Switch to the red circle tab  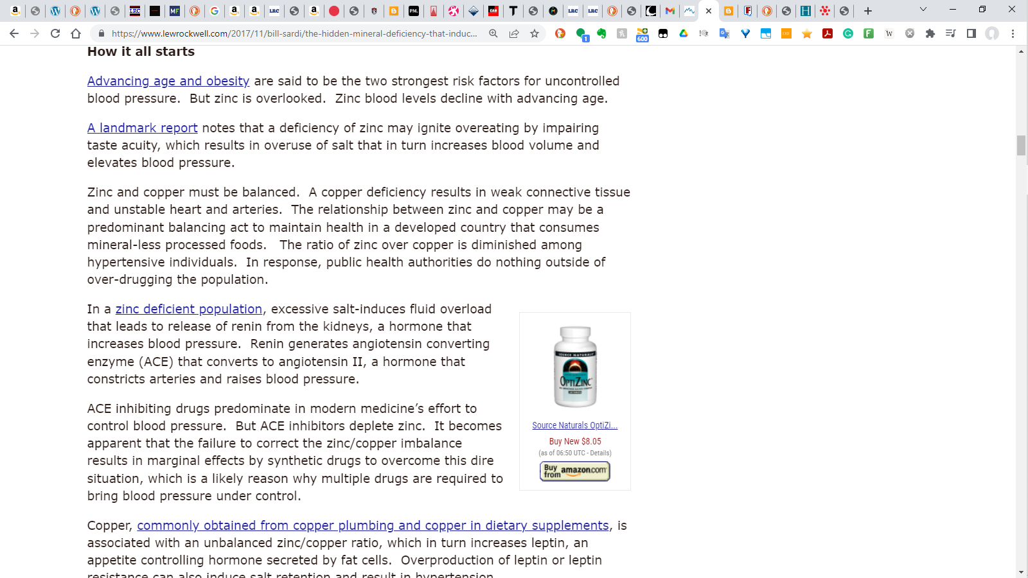334,11
